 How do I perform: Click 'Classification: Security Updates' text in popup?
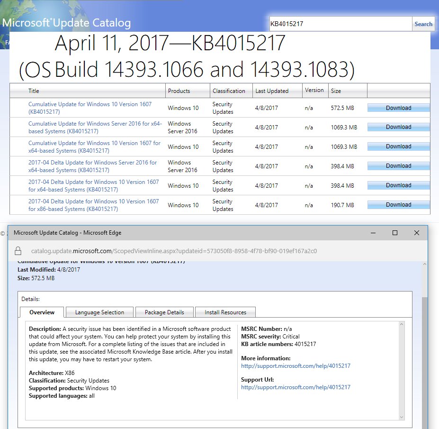pos(69,380)
